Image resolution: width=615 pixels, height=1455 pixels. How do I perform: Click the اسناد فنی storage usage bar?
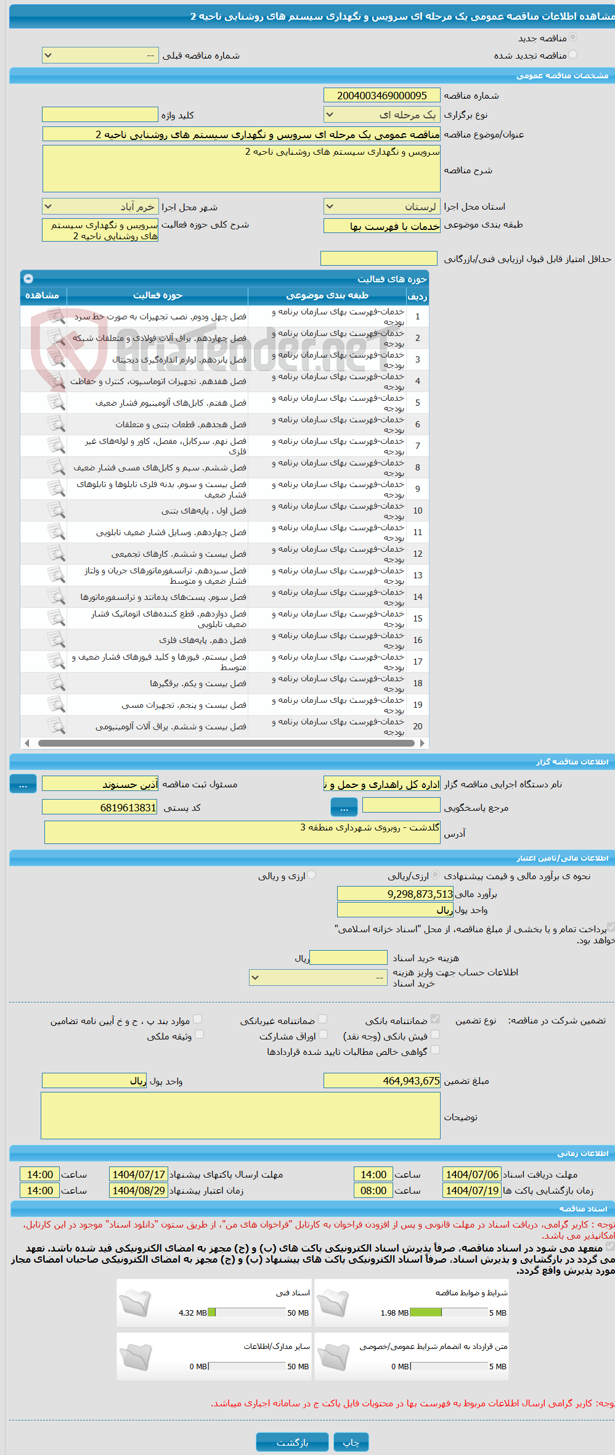[x=247, y=1313]
